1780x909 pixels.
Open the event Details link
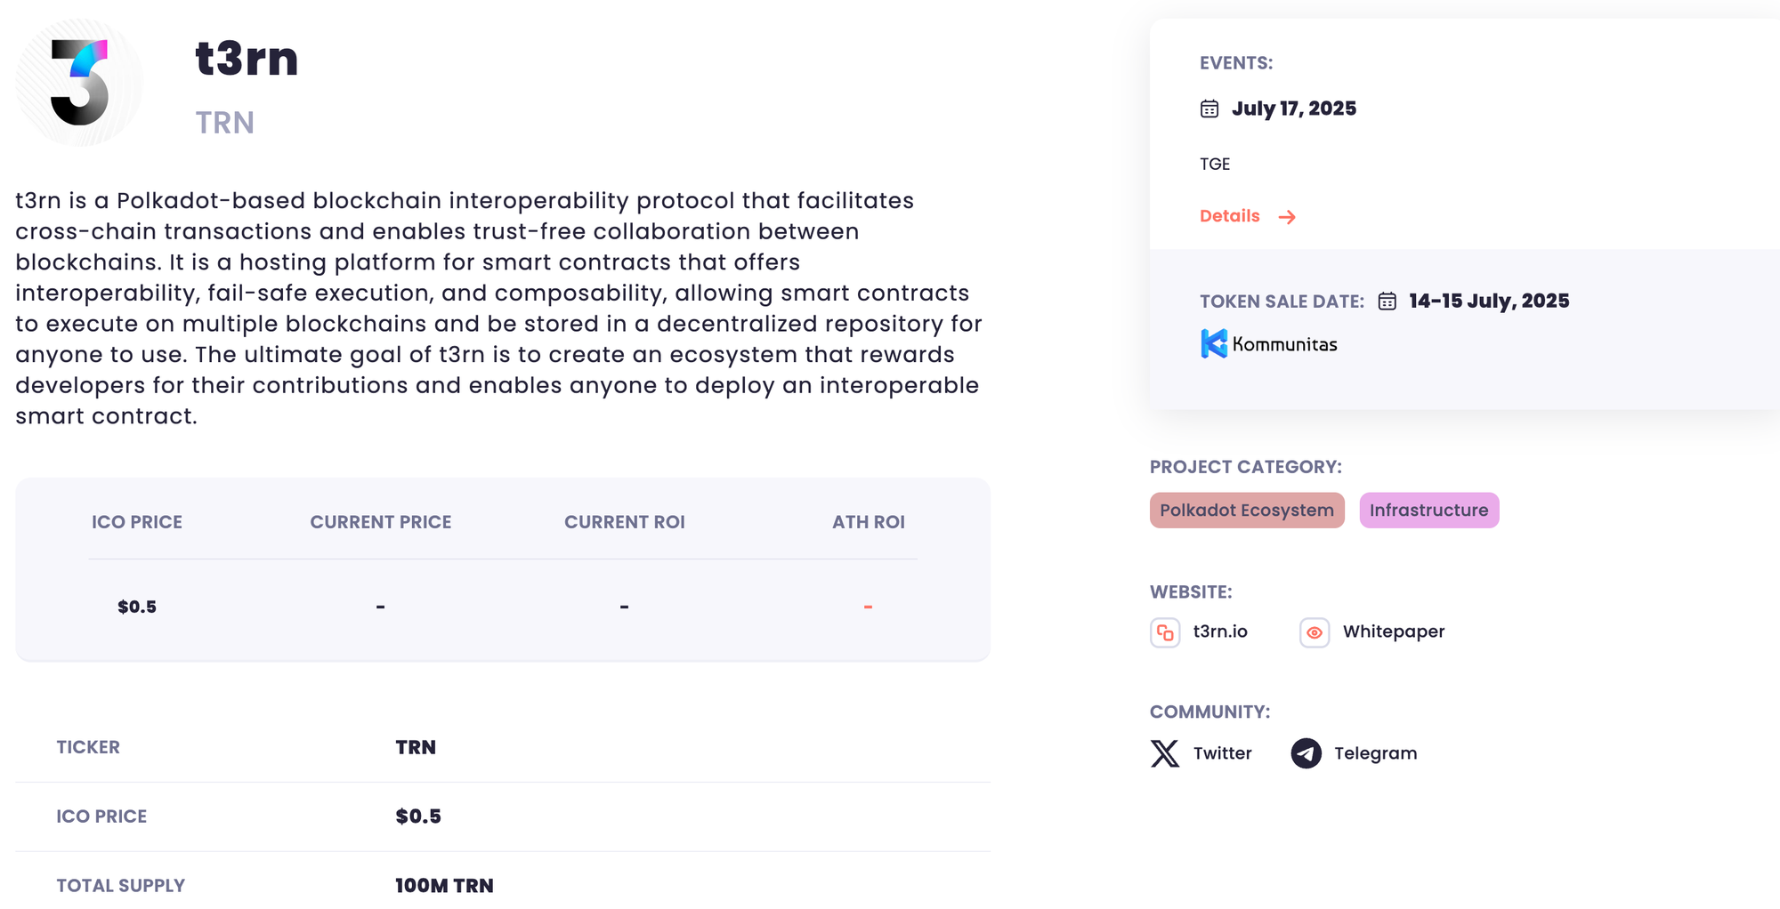pos(1229,216)
